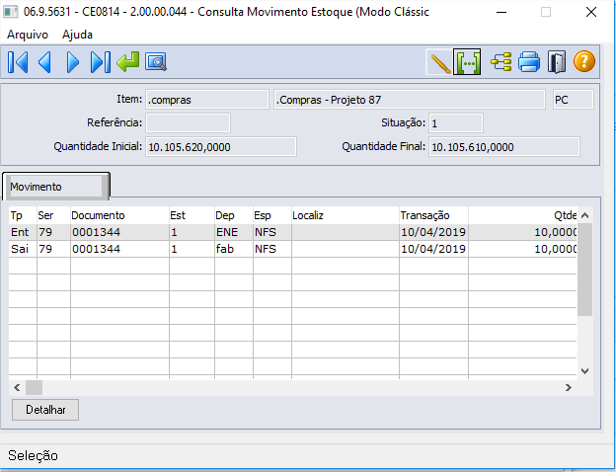Click the vertical scrollbar thumb

click(x=585, y=270)
